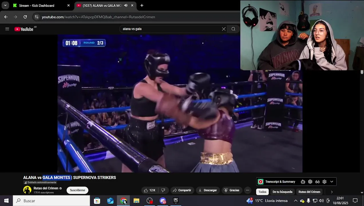Click the Suscribirme button
Screen dimensions: 364x206
(x=78, y=190)
